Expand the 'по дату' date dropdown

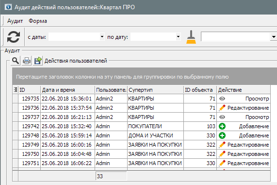point(178,37)
